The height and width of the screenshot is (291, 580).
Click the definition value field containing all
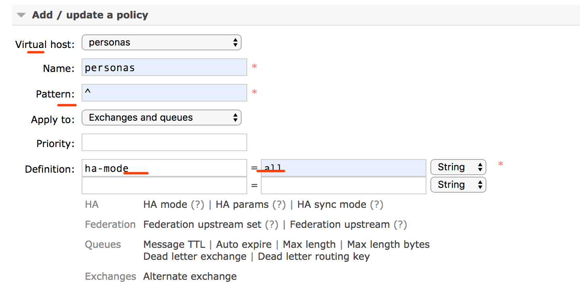(x=343, y=168)
